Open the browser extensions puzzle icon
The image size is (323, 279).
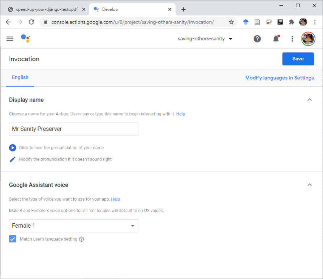[x=291, y=22]
